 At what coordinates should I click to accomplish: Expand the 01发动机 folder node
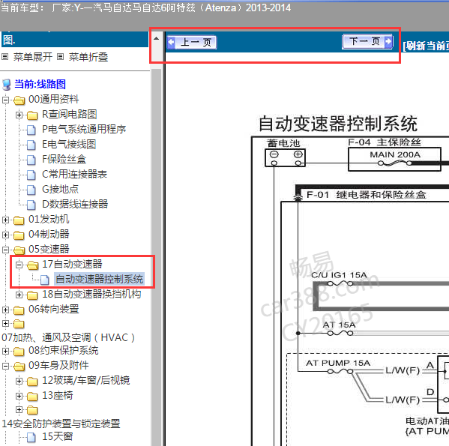(5, 220)
